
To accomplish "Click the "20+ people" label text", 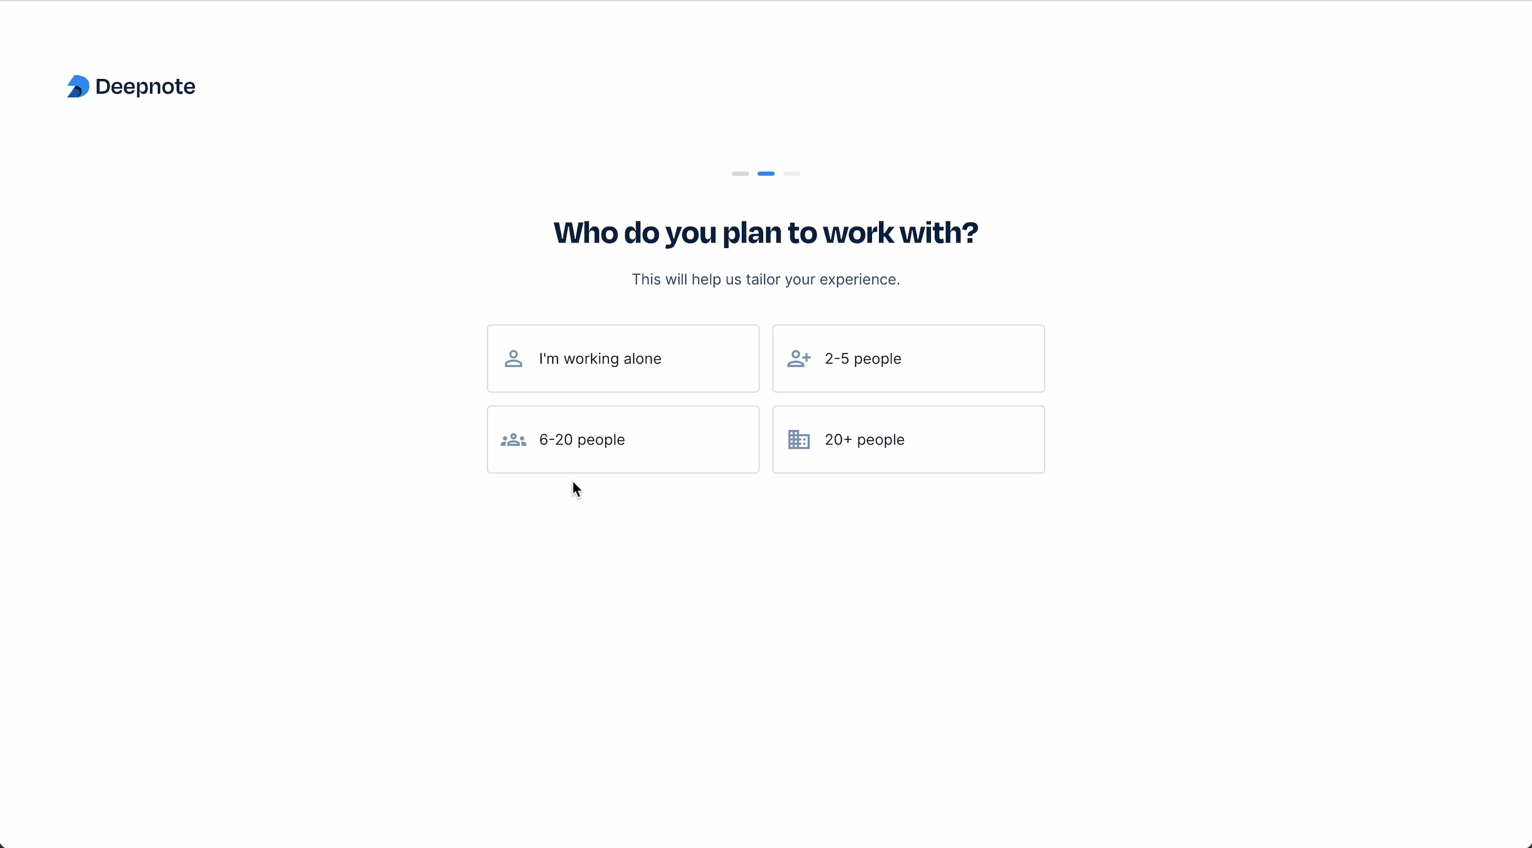I will (864, 439).
